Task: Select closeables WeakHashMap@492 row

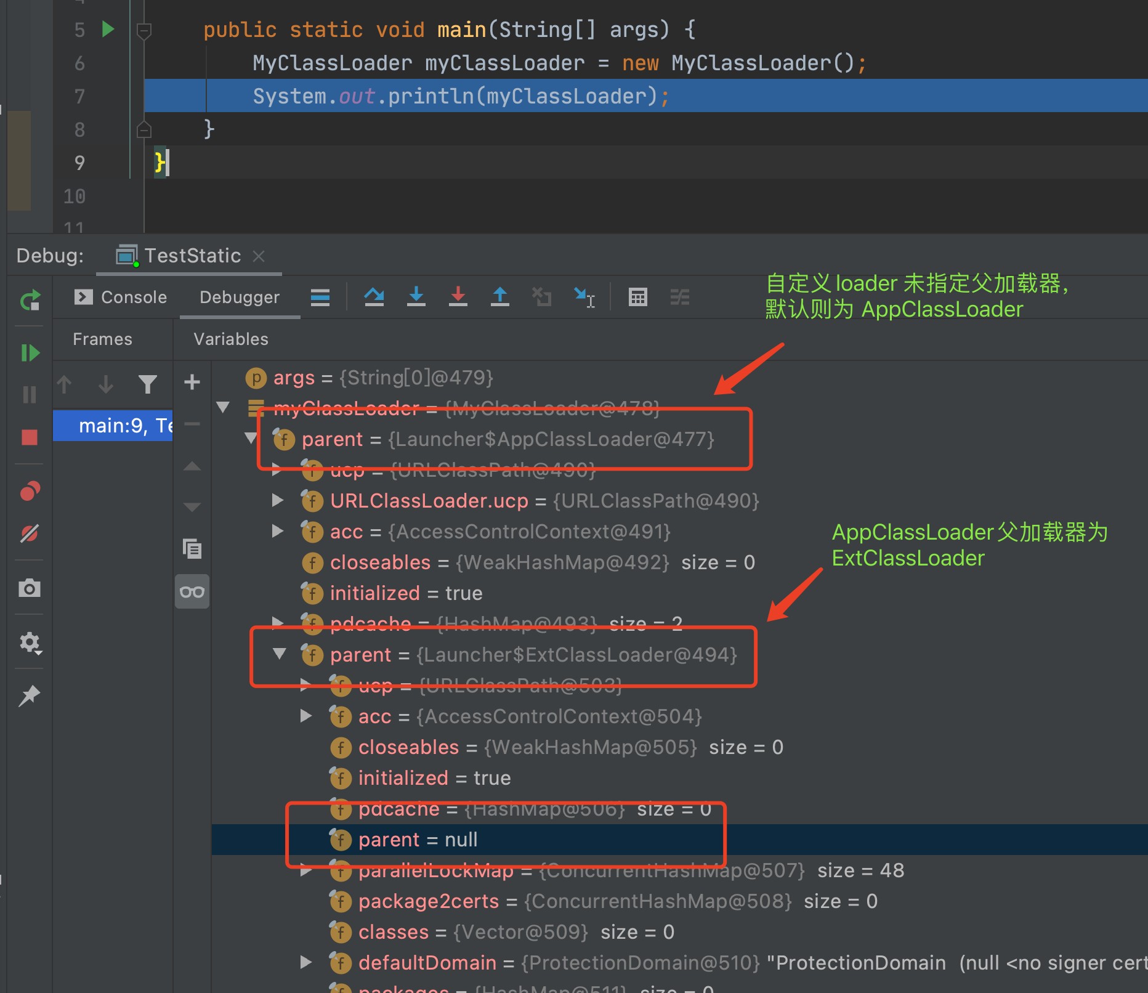Action: [680, 562]
